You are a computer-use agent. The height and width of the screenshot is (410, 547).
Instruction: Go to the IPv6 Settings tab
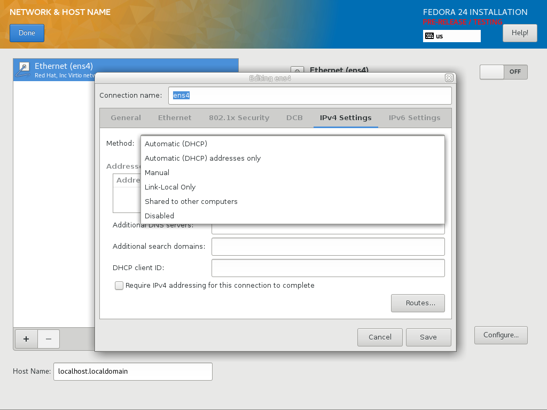coord(415,118)
